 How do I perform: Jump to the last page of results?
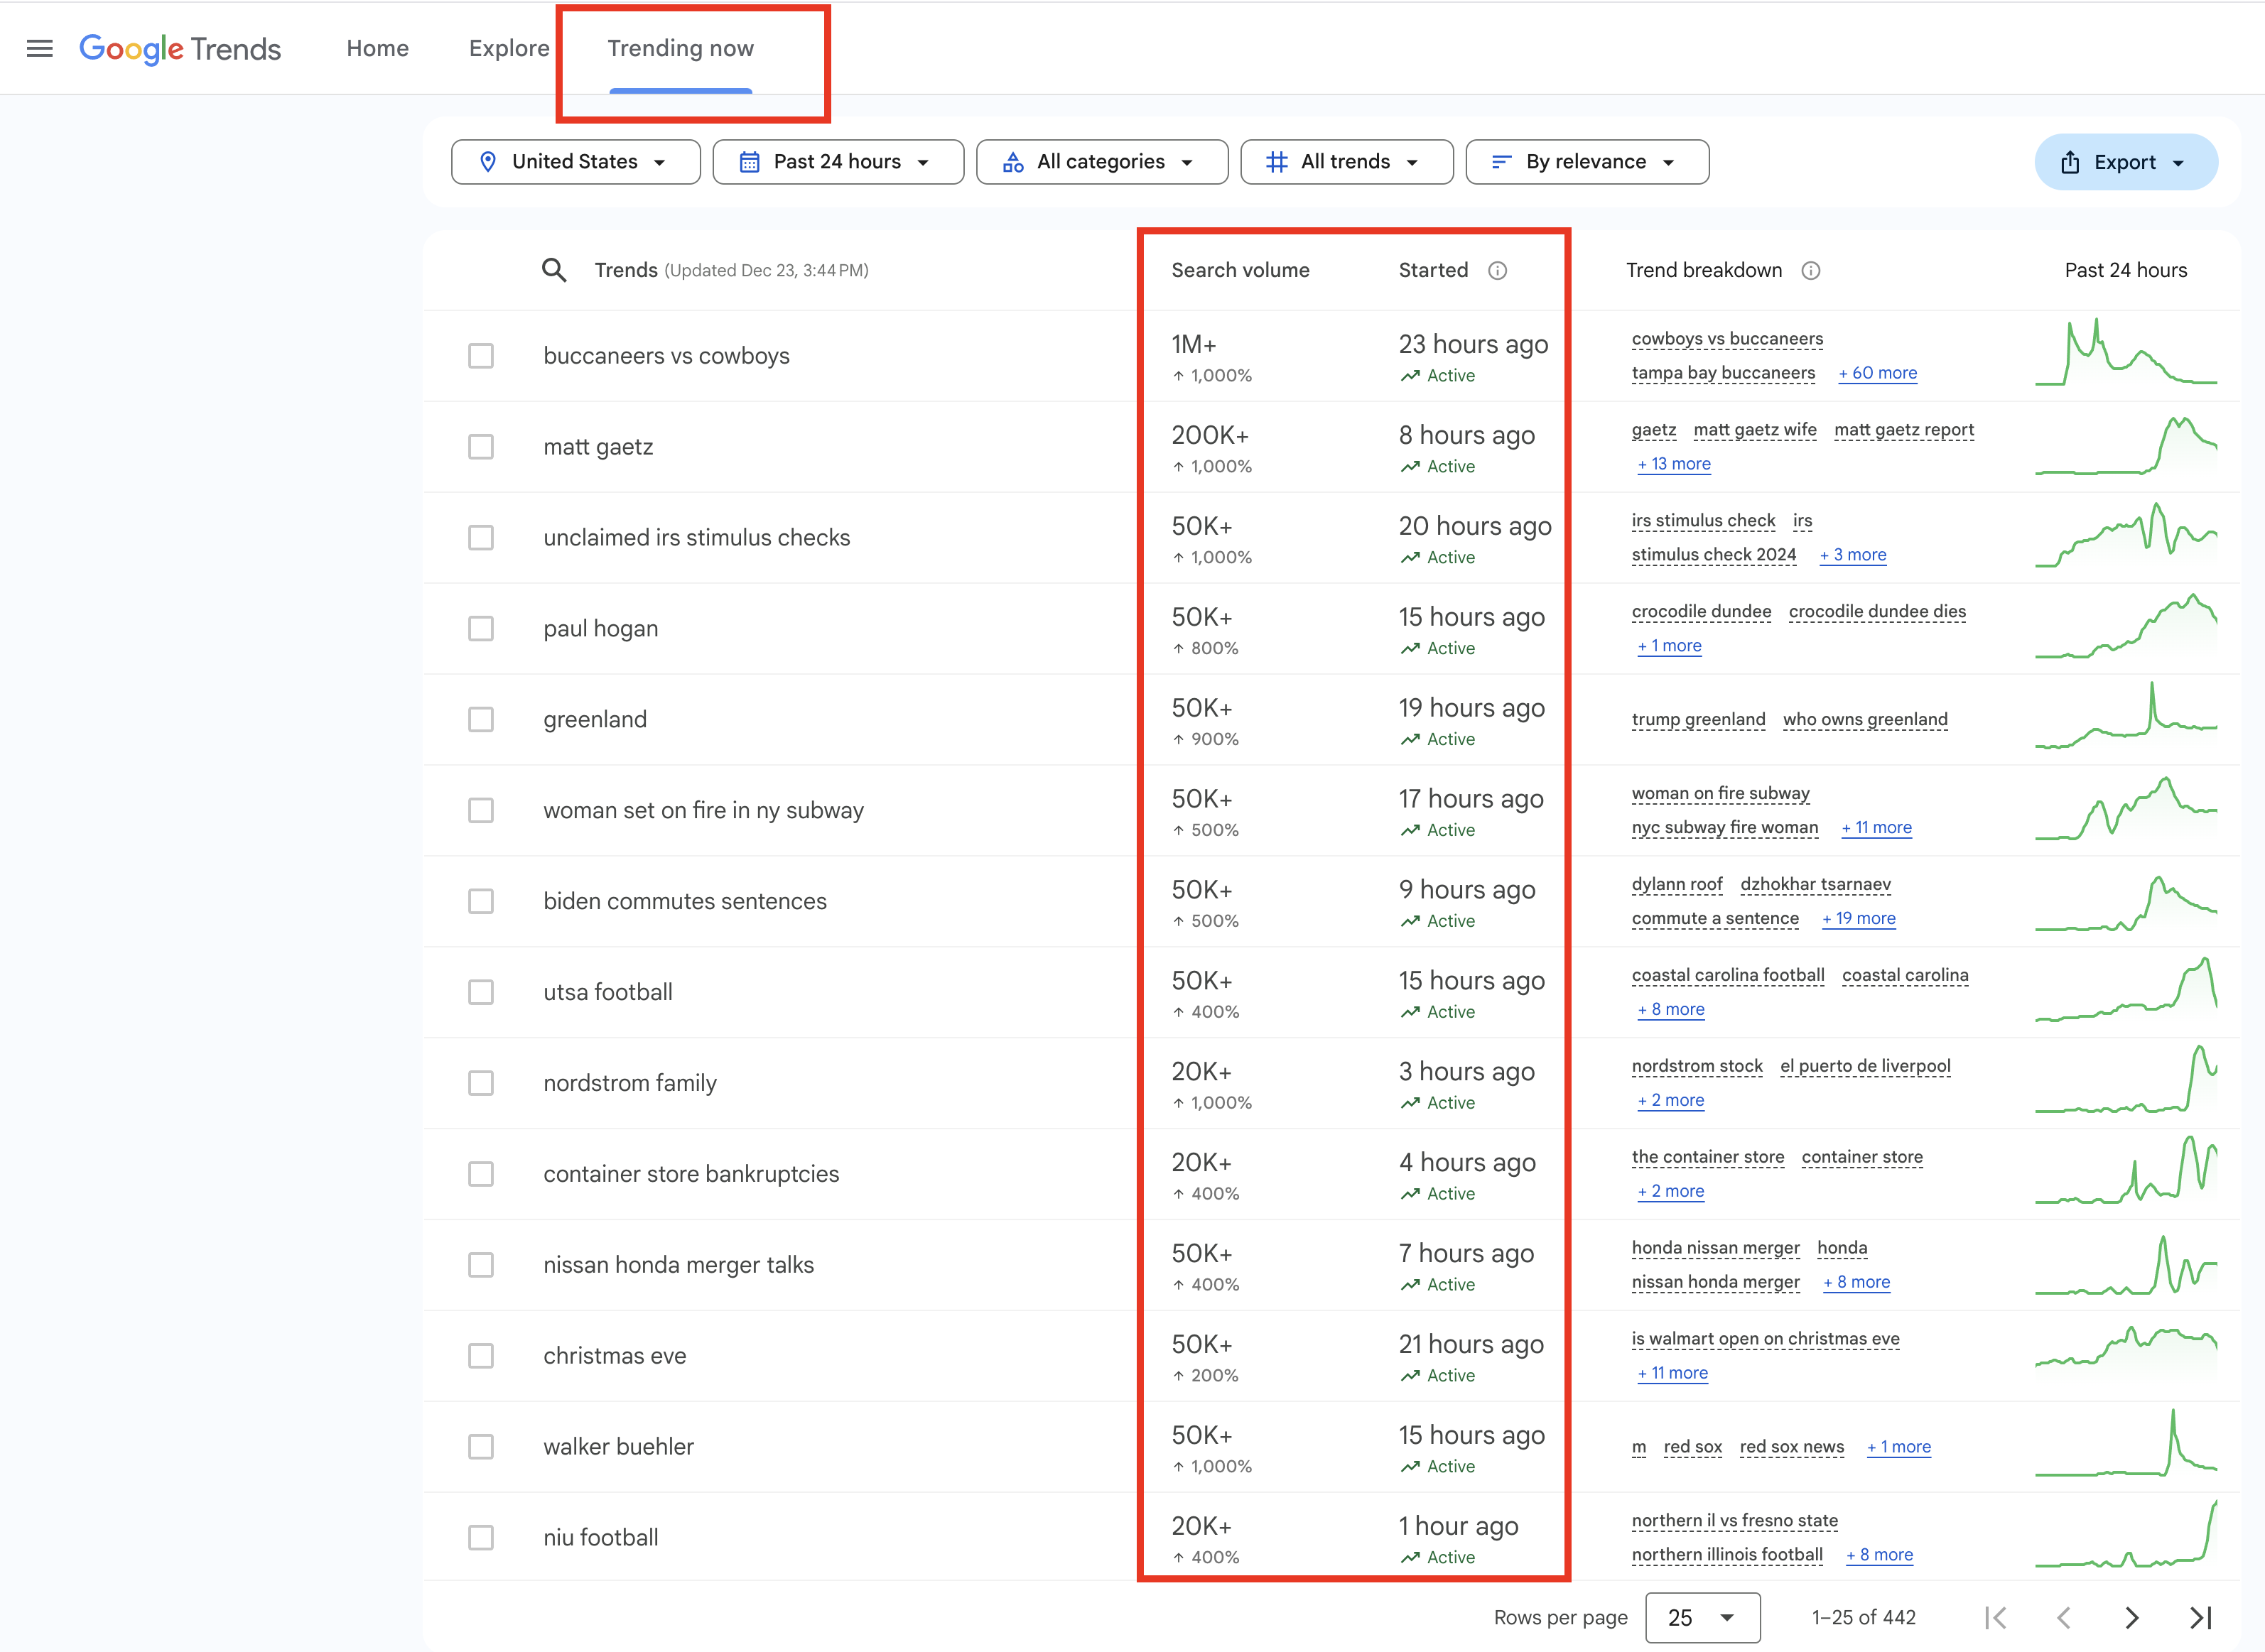[2200, 1617]
